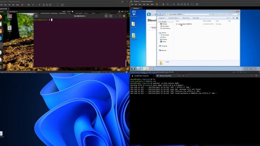Open Ubuntu Software from the dock
260x146 pixels.
pyautogui.click(x=1, y=31)
